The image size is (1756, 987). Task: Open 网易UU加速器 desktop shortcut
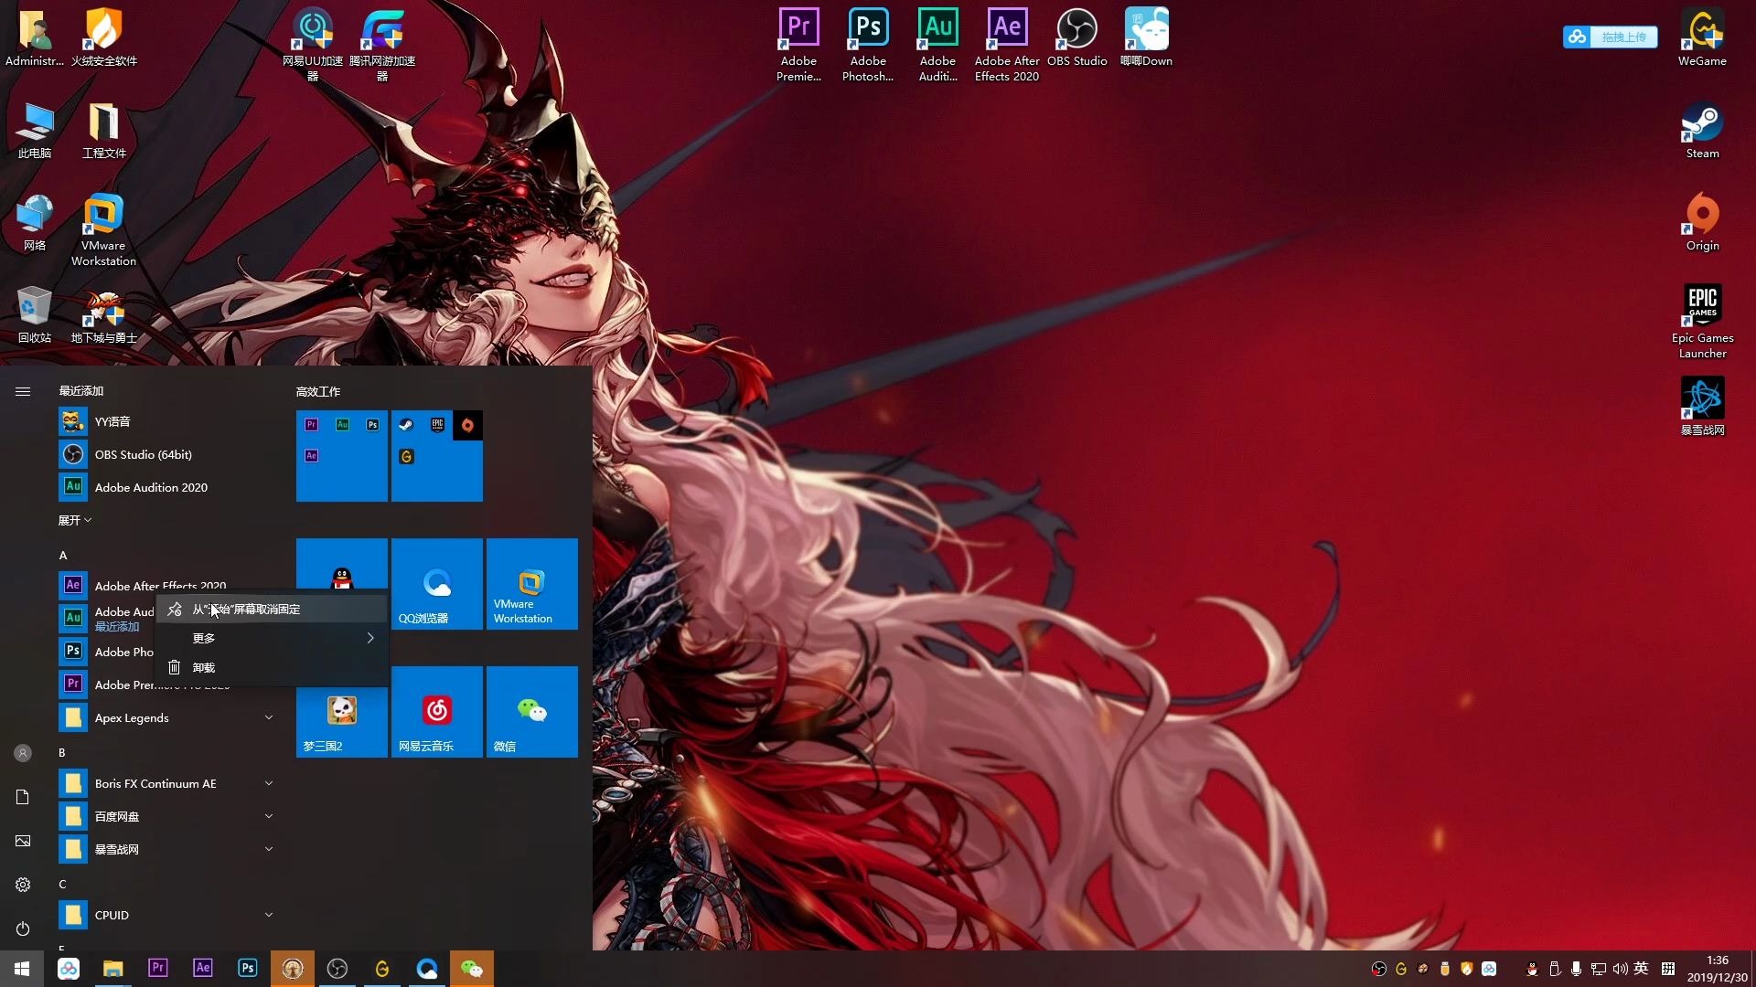tap(313, 45)
